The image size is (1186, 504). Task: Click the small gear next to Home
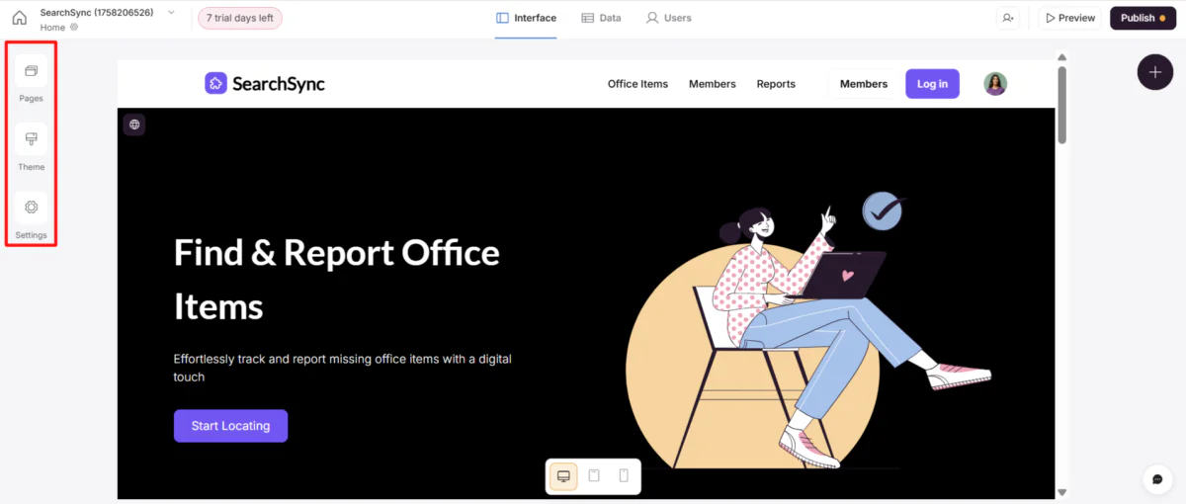[74, 28]
